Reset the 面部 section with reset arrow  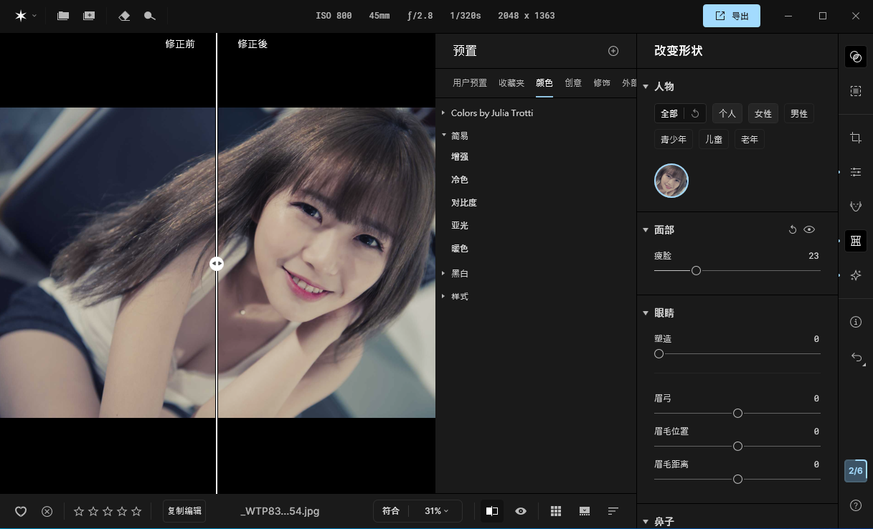point(792,230)
